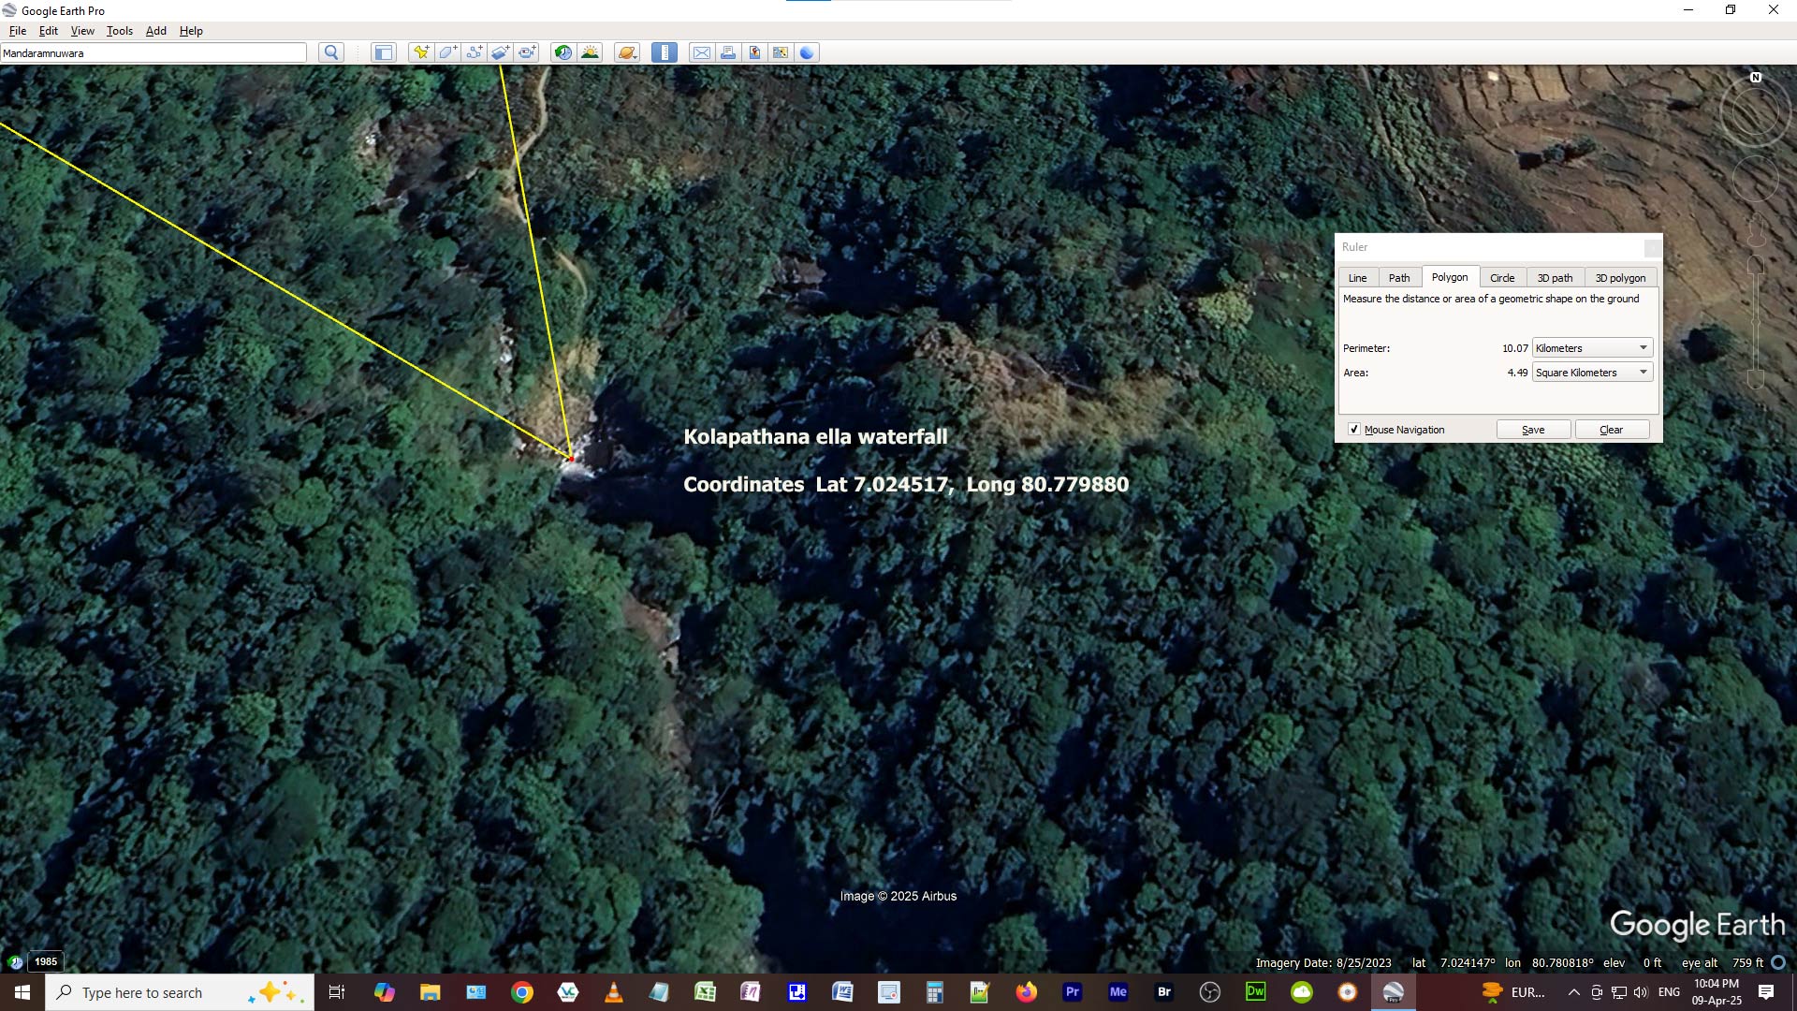Click the Email envelope icon
Viewport: 1797px width, 1011px height.
point(701,52)
